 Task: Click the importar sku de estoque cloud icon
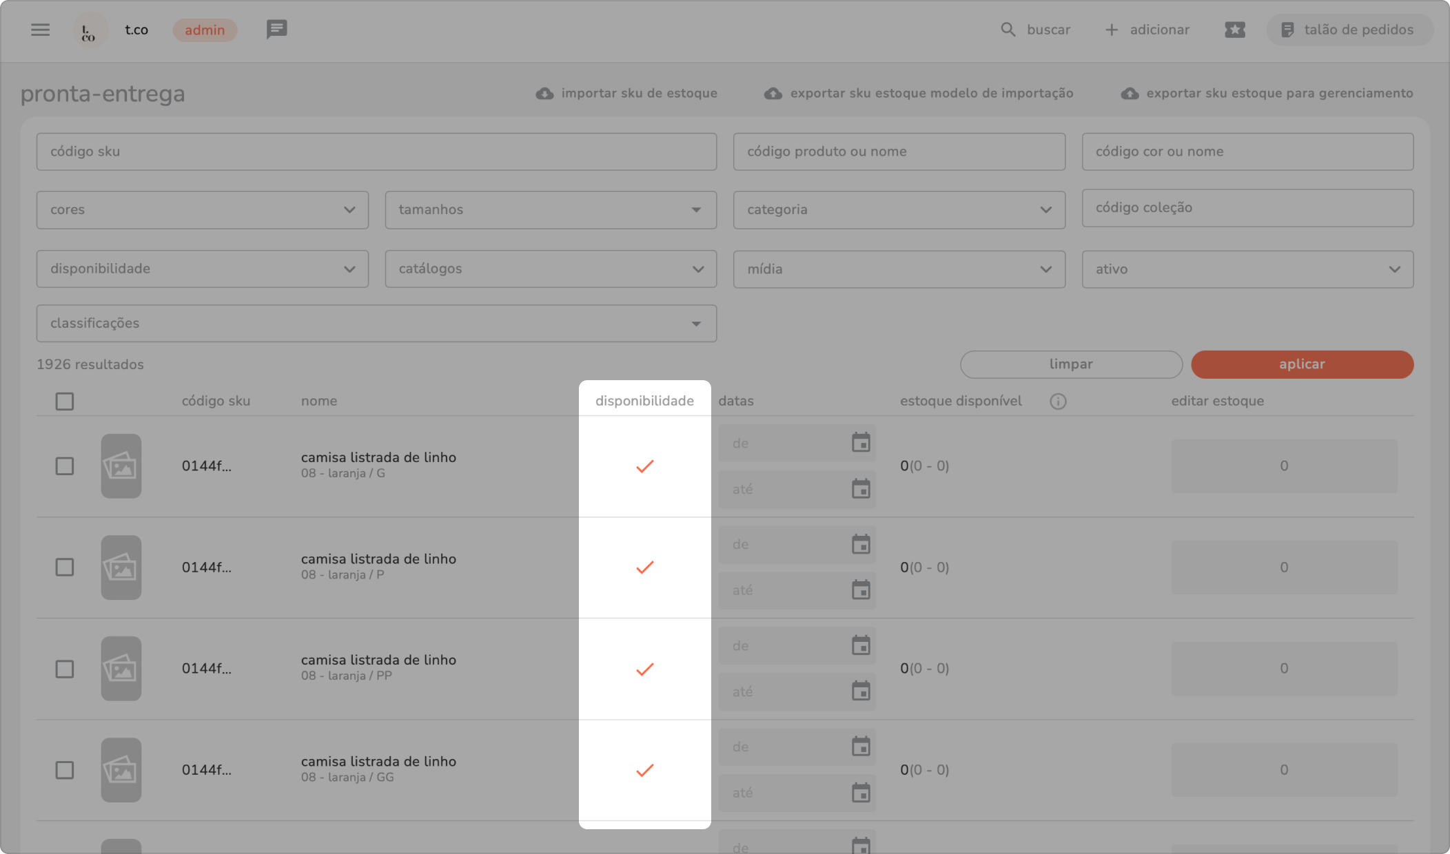pos(544,94)
